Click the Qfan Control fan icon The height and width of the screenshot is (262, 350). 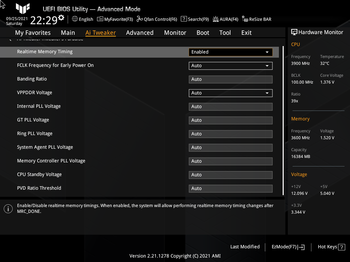pyautogui.click(x=140, y=19)
